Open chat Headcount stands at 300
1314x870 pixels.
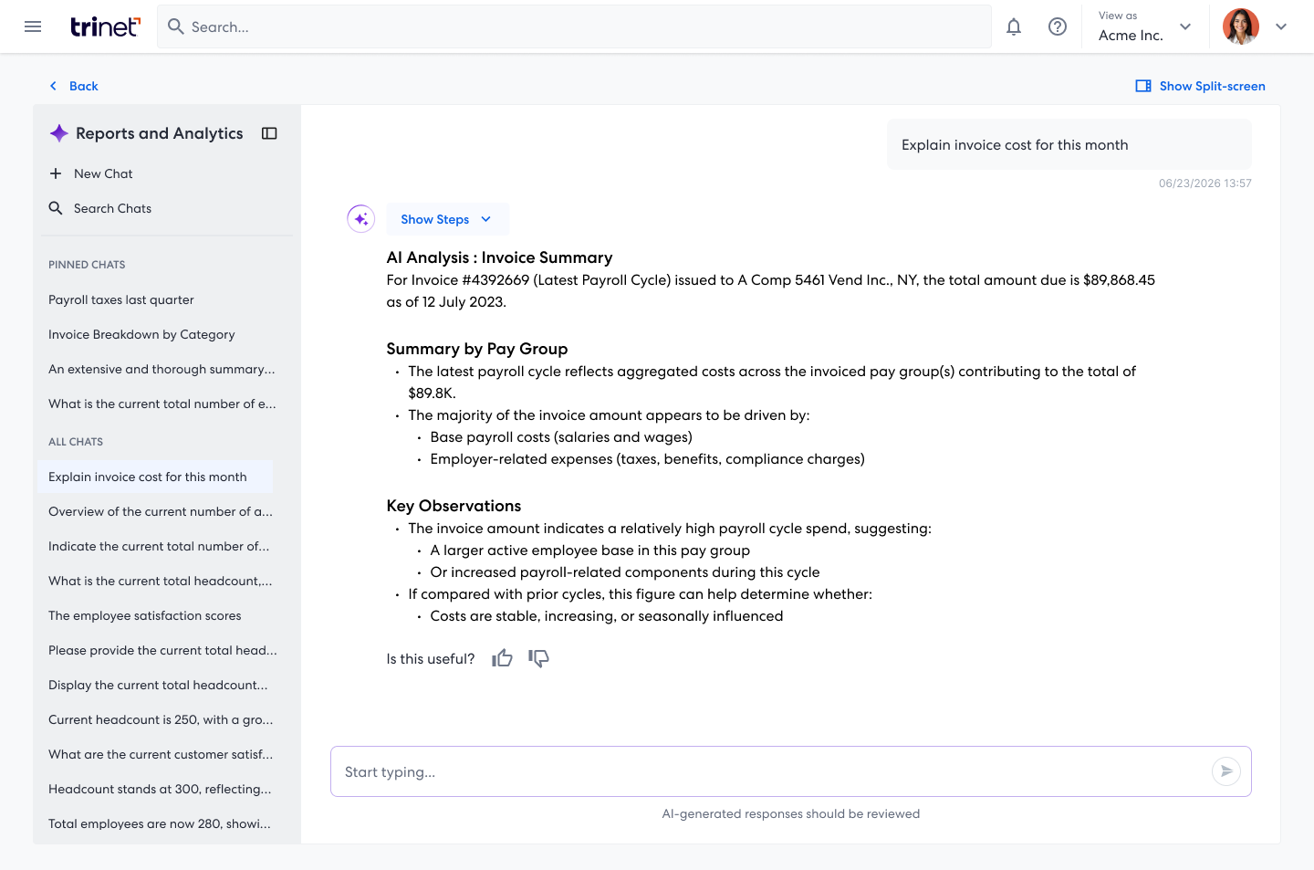(x=160, y=789)
